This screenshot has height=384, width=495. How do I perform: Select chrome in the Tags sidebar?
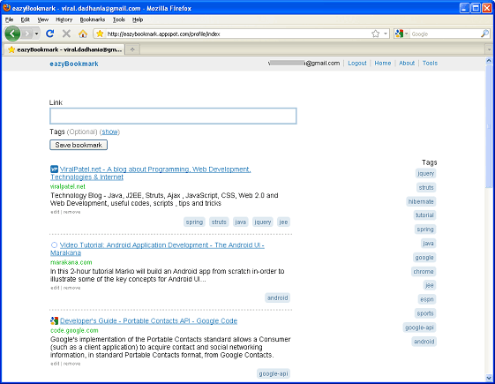pyautogui.click(x=424, y=271)
